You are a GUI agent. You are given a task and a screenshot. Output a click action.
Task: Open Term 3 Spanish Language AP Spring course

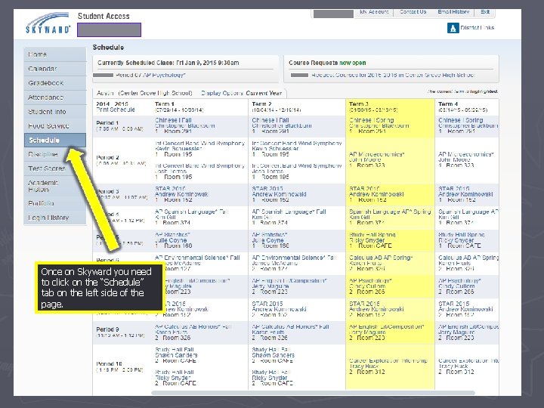[390, 212]
